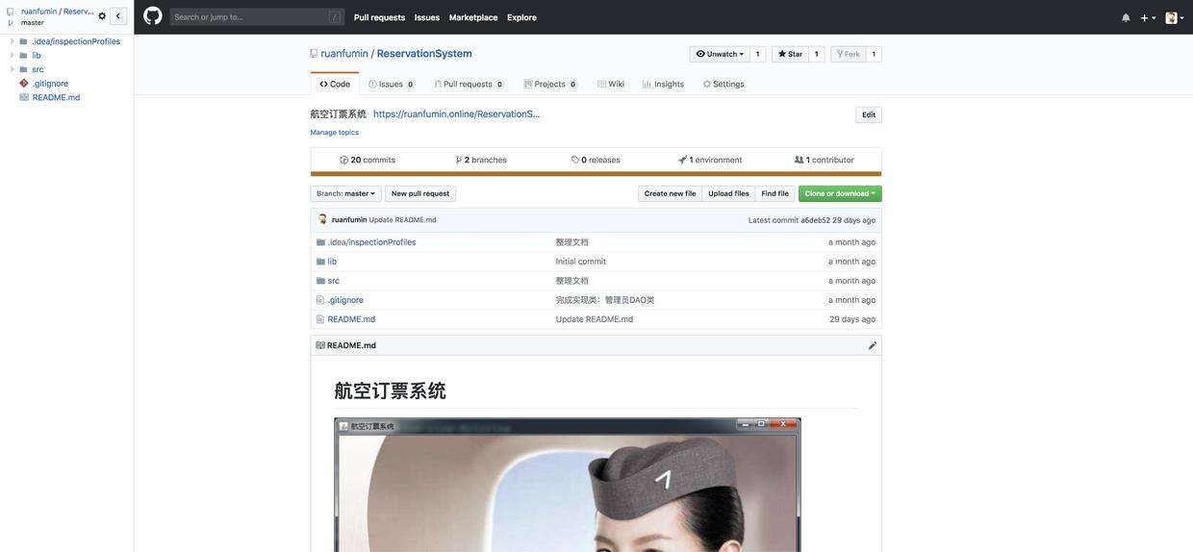Image resolution: width=1193 pixels, height=552 pixels.
Task: View the 1 environment link
Action: pyautogui.click(x=710, y=160)
